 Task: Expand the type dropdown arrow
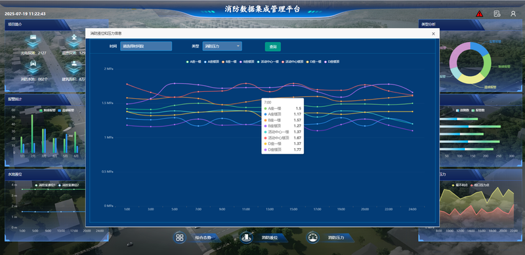click(238, 46)
